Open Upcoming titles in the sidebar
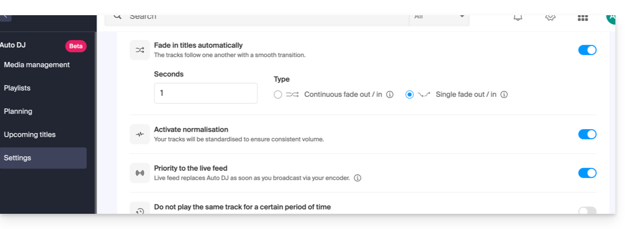Image resolution: width=631 pixels, height=229 pixels. tap(29, 135)
